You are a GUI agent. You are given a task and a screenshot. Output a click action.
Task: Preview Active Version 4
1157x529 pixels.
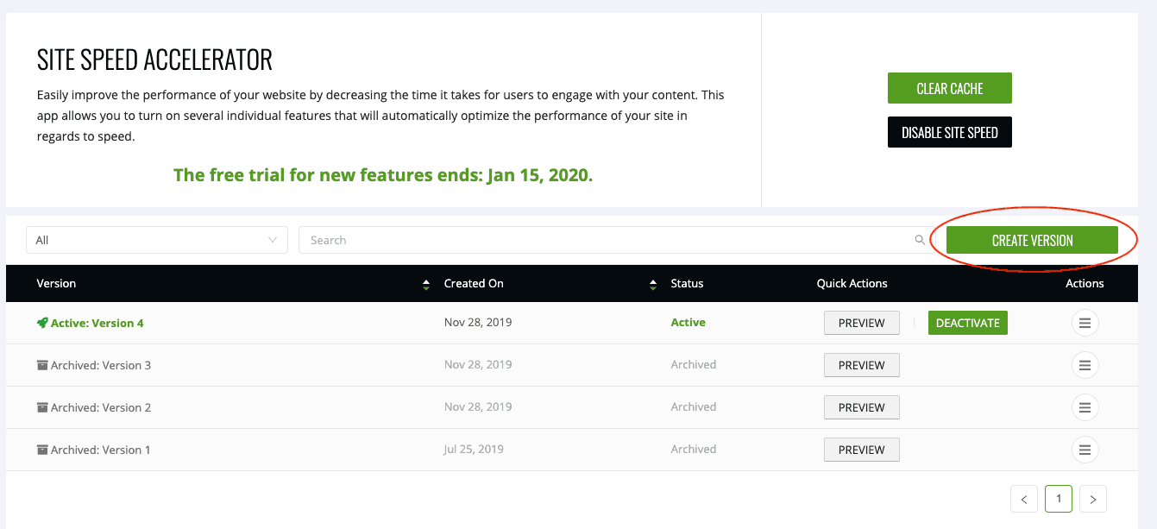pyautogui.click(x=861, y=323)
